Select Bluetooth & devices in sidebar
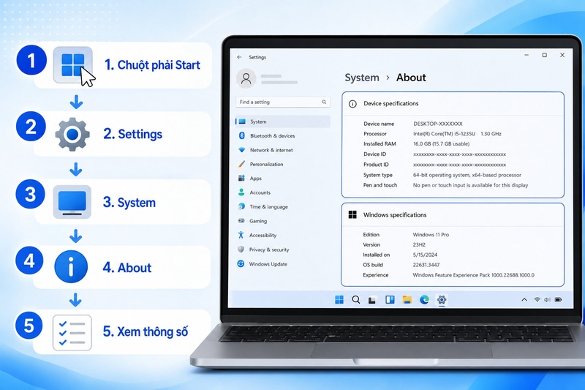Viewport: 585px width, 390px height. [272, 136]
